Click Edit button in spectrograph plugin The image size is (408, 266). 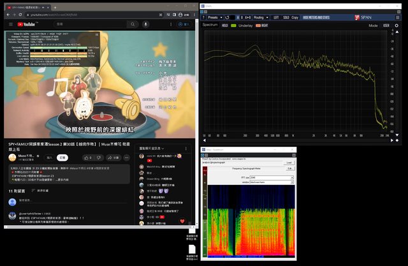(x=289, y=168)
